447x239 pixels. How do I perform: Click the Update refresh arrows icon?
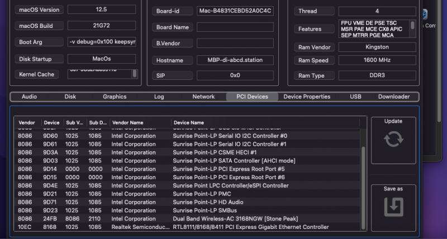[393, 138]
